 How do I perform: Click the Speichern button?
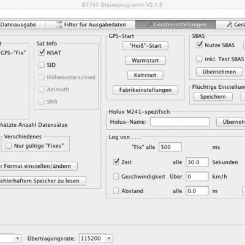tap(213, 97)
